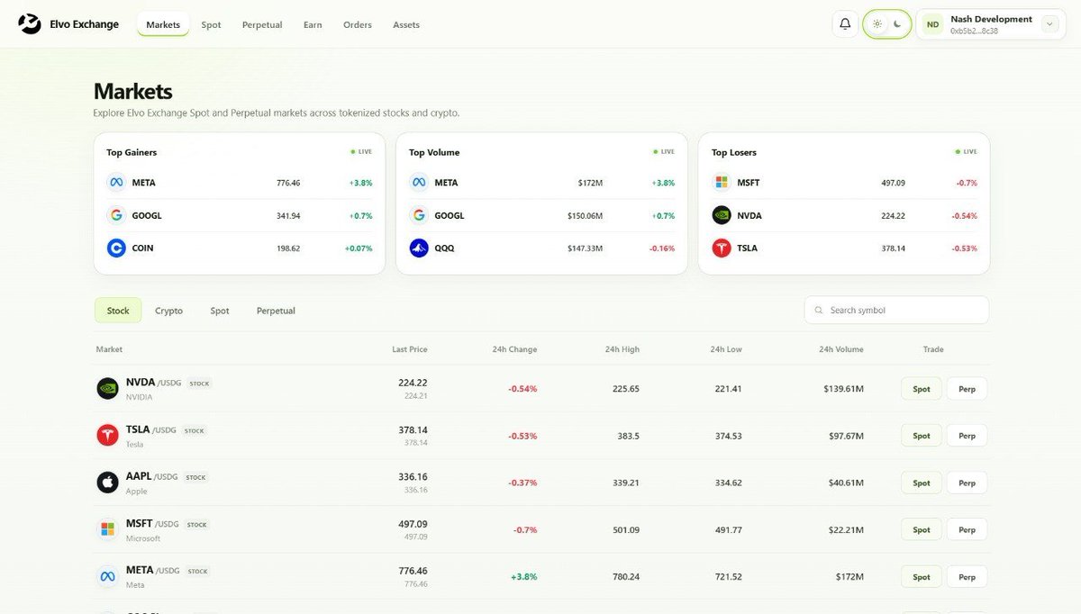Click the $147.33M QQQ volume
Viewport: 1081px width, 614px height.
click(x=585, y=248)
